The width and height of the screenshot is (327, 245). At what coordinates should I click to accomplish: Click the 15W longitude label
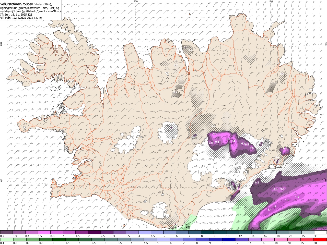[271, 1]
